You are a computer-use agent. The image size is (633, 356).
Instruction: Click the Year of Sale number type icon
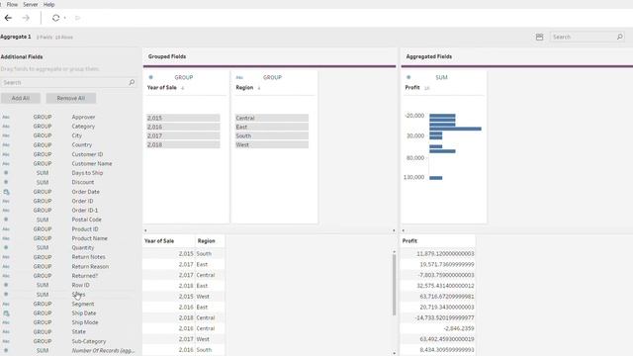click(151, 77)
